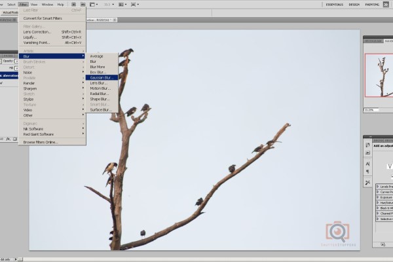Expand the Render filter submenu
This screenshot has height=262, width=393.
[29, 83]
